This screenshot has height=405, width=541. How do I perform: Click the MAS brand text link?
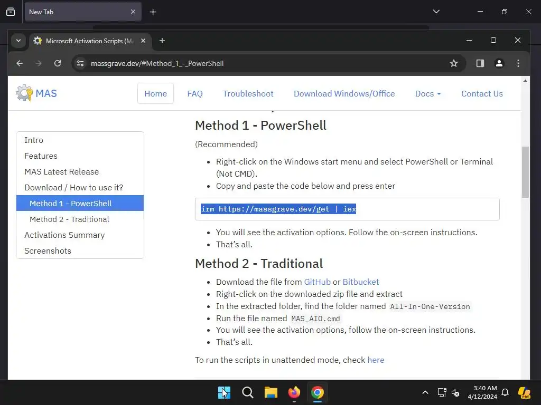[x=46, y=93]
